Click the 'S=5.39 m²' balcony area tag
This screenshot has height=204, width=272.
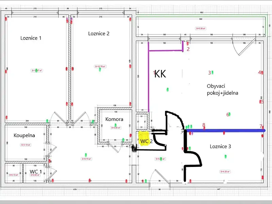(201, 29)
